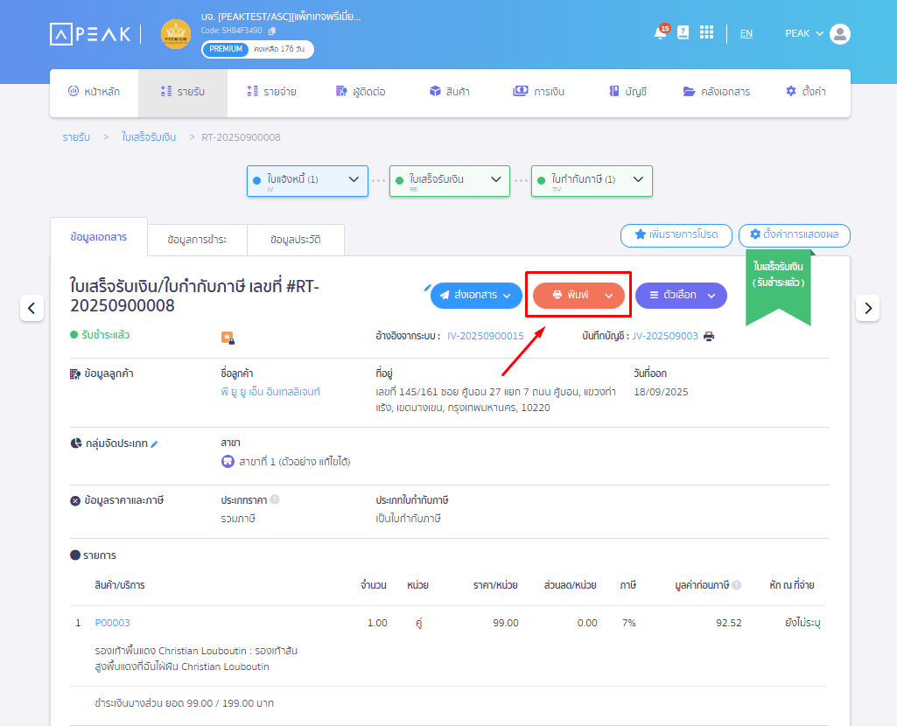This screenshot has width=897, height=726.
Task: Click the info icon next to price type
Action: click(275, 500)
